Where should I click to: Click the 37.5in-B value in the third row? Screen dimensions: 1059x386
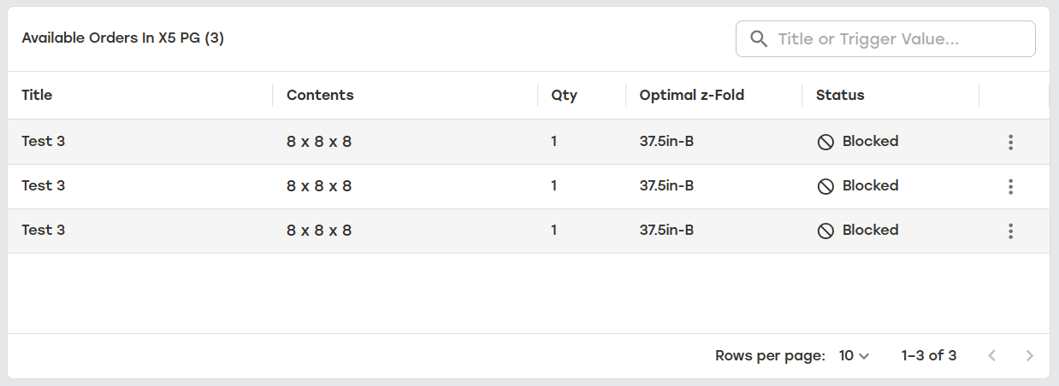(666, 230)
